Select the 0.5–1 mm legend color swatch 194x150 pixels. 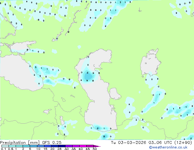pyautogui.click(x=12, y=146)
